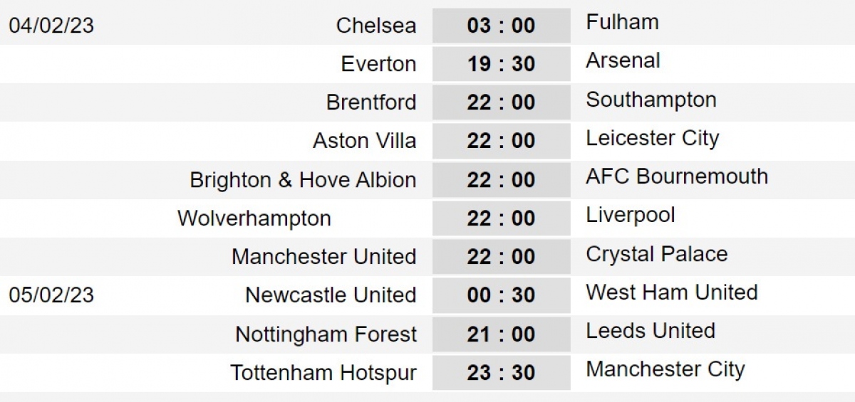Open Brighton & Hove Albion link

coord(303,180)
